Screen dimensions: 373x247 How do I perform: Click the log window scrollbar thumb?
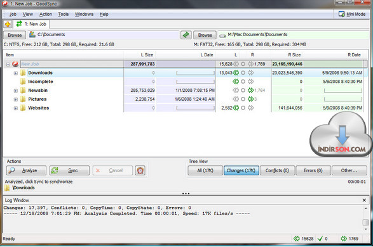(365, 222)
